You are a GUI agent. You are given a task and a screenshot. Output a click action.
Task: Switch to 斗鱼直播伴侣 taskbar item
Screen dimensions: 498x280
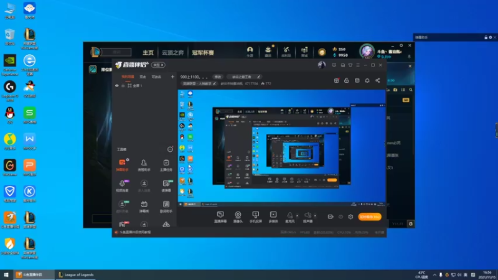pos(34,275)
